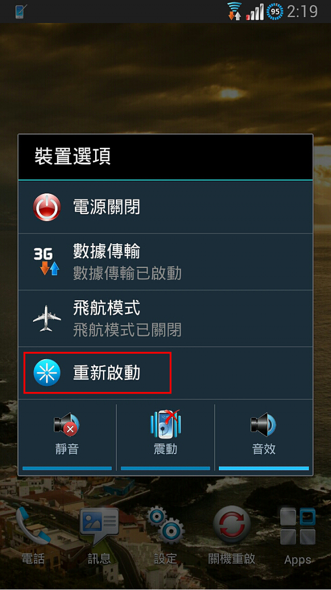Open the Apps drawer
Screen dimensions: 331x590
pyautogui.click(x=297, y=536)
